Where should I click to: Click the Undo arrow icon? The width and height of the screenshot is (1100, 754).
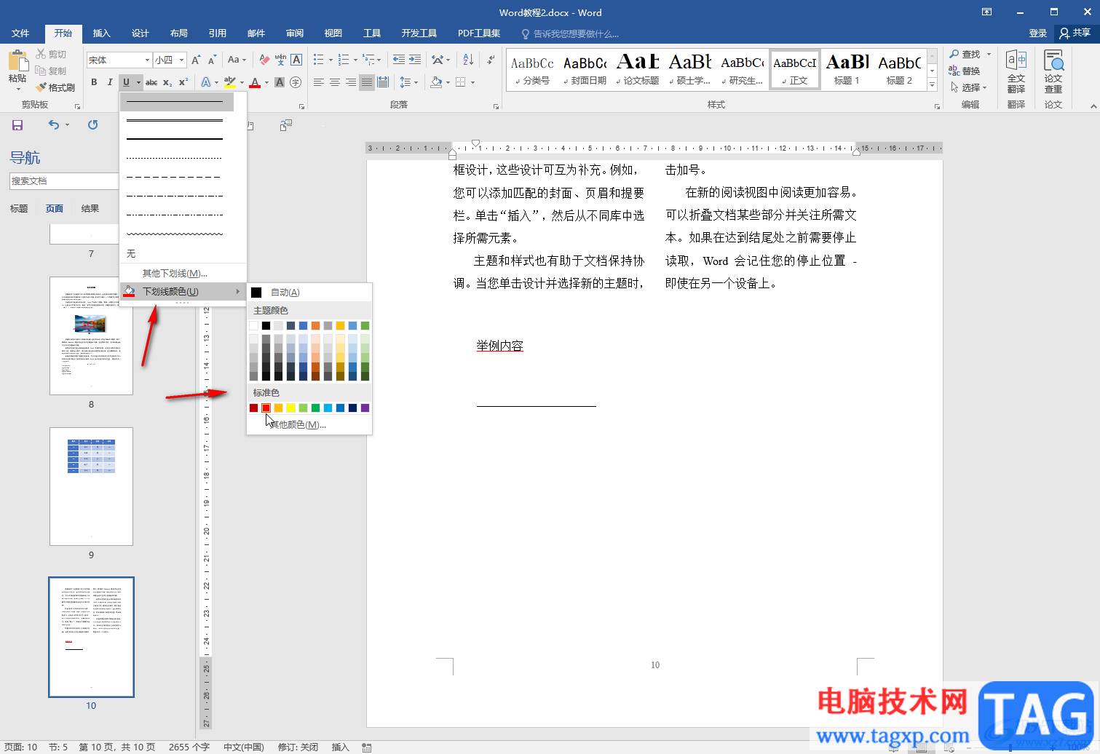pyautogui.click(x=54, y=125)
